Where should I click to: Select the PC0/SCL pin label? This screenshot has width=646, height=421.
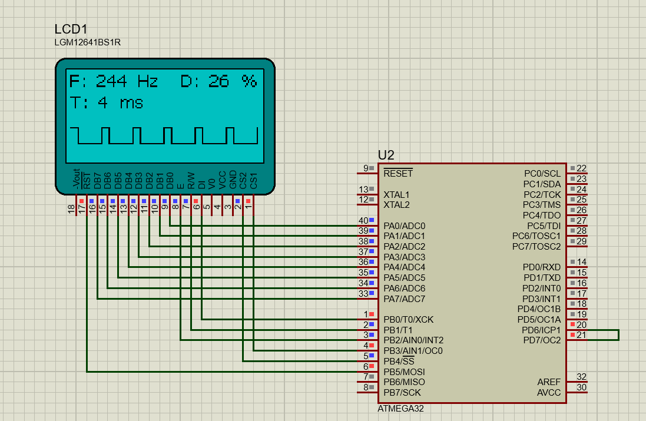tap(542, 174)
